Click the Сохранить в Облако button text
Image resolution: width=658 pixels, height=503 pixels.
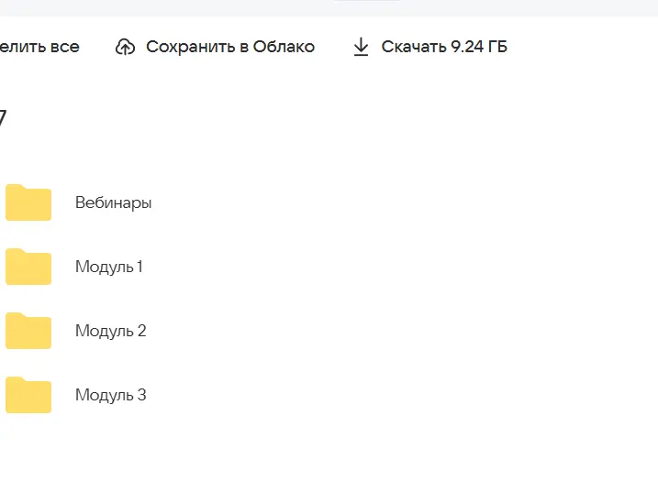coord(230,47)
